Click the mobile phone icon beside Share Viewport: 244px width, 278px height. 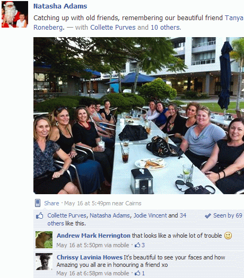[x=38, y=203]
